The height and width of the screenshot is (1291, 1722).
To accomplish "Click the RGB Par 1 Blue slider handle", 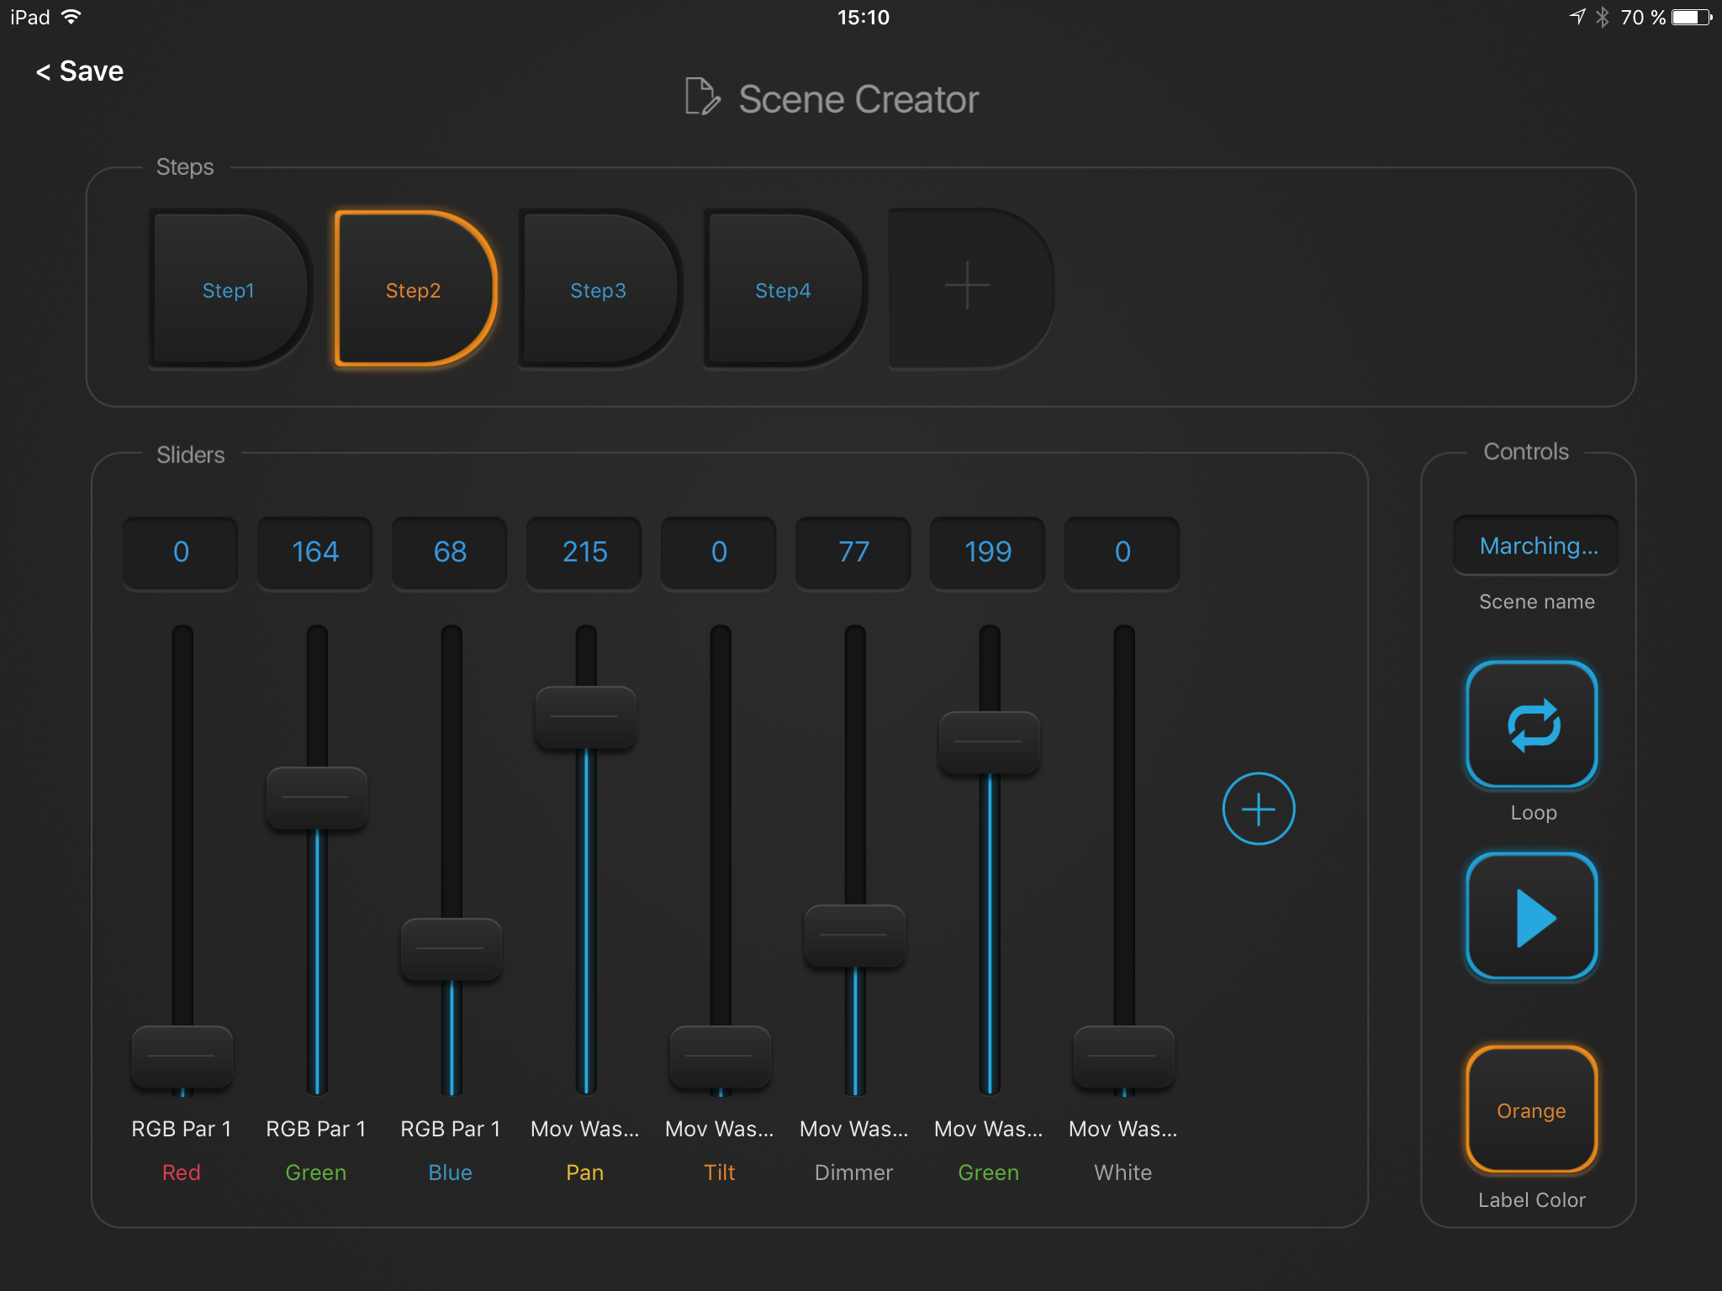I will 451,949.
